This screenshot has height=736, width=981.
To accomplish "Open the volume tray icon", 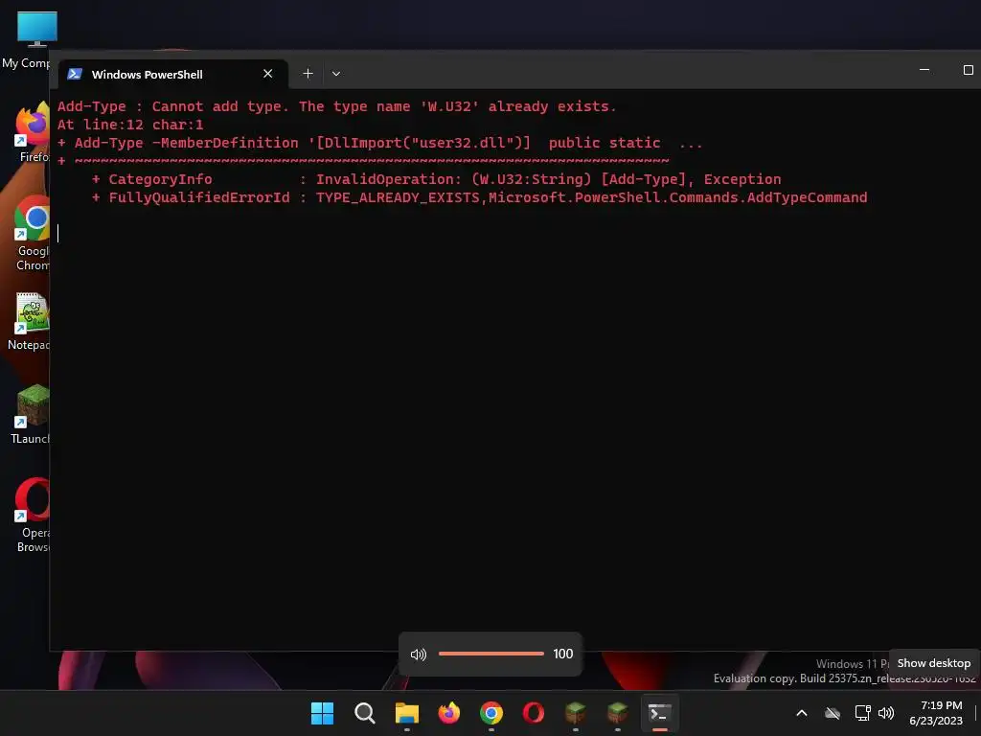I will coord(886,713).
